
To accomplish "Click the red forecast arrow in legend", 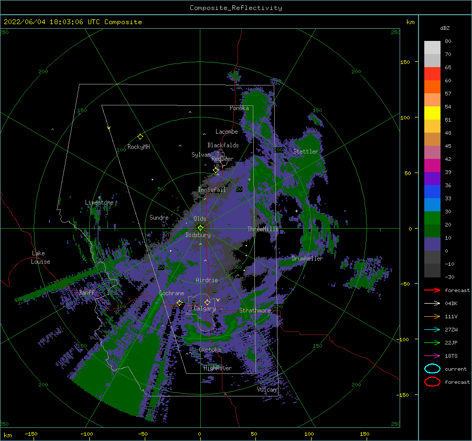I will coord(432,290).
